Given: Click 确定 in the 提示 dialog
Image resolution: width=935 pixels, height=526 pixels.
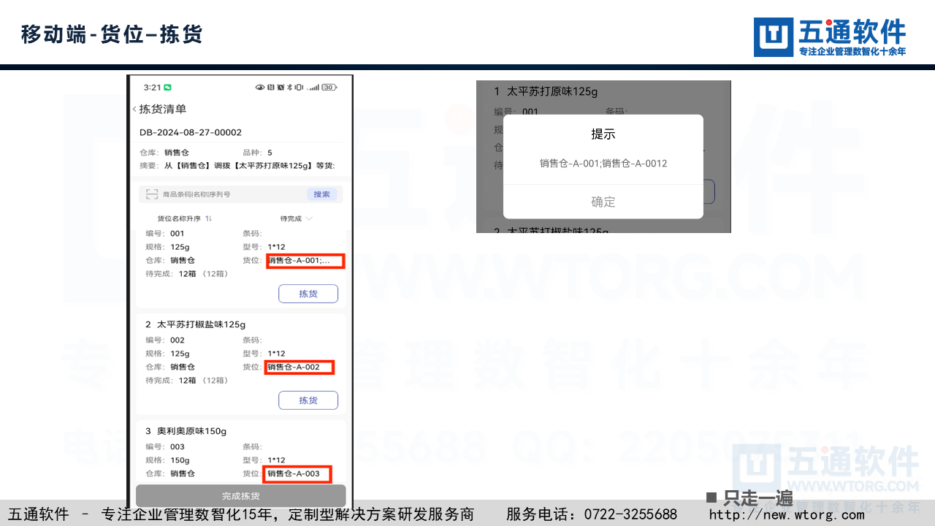Looking at the screenshot, I should coord(603,202).
